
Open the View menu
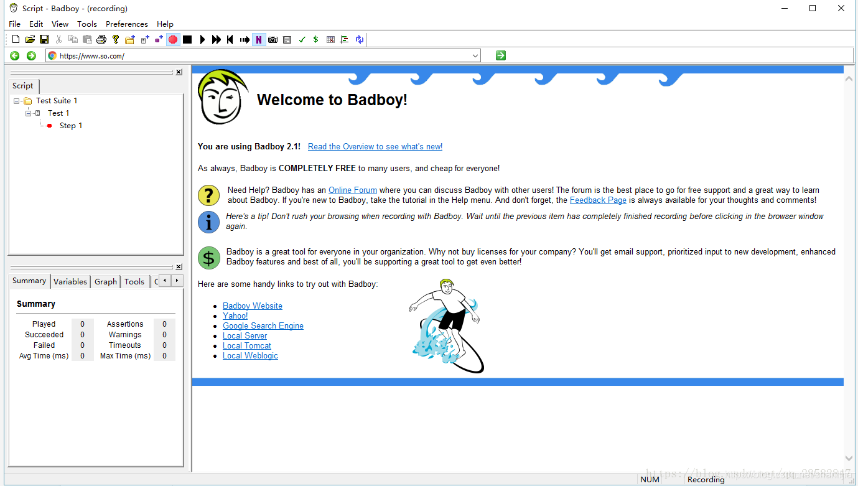pyautogui.click(x=60, y=24)
